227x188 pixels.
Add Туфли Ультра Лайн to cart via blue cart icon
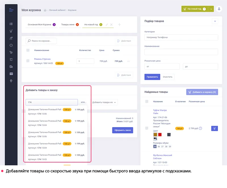(215, 128)
